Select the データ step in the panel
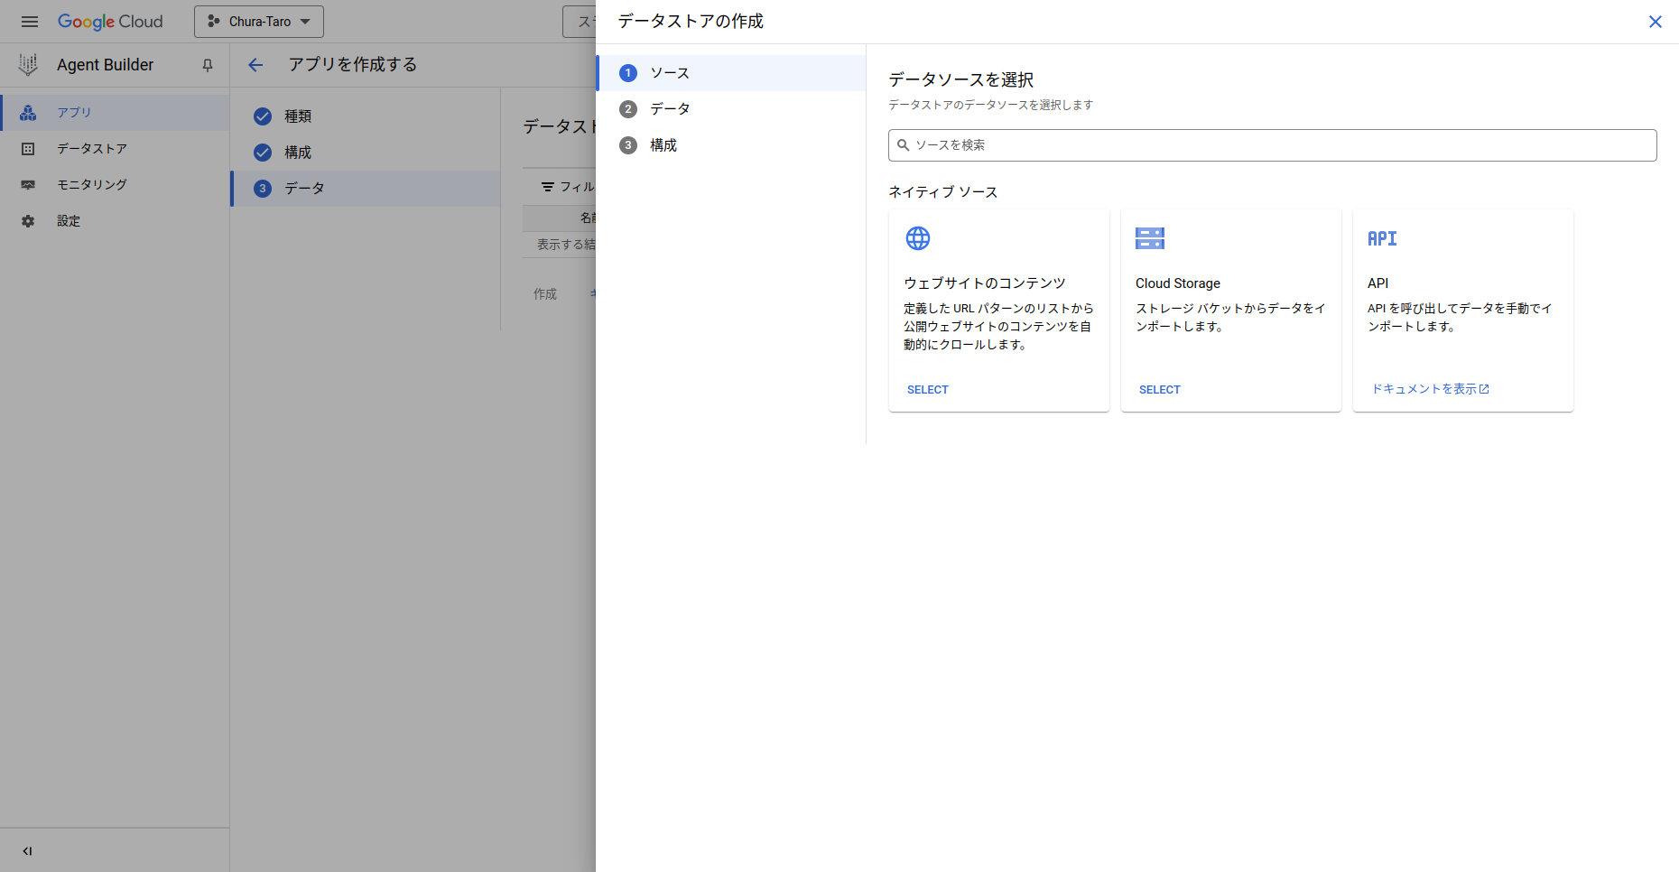Viewport: 1679px width, 872px height. coord(731,109)
